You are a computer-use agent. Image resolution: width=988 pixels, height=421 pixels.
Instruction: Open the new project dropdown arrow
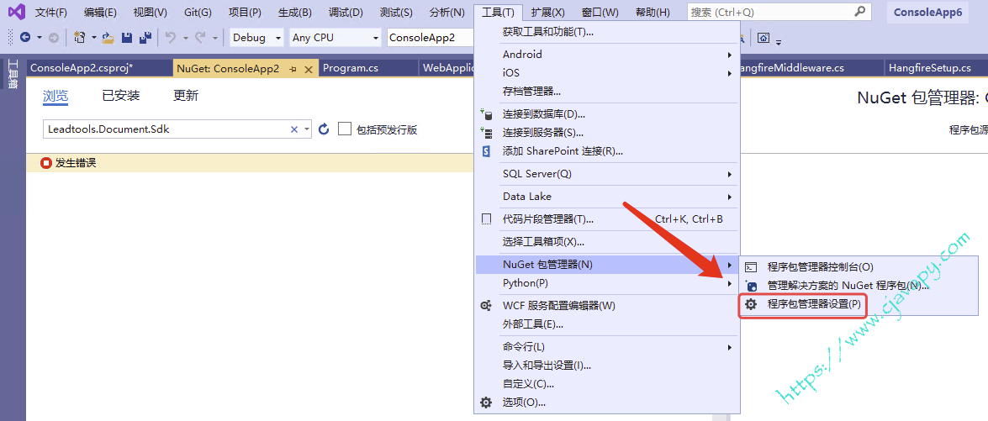[x=94, y=38]
